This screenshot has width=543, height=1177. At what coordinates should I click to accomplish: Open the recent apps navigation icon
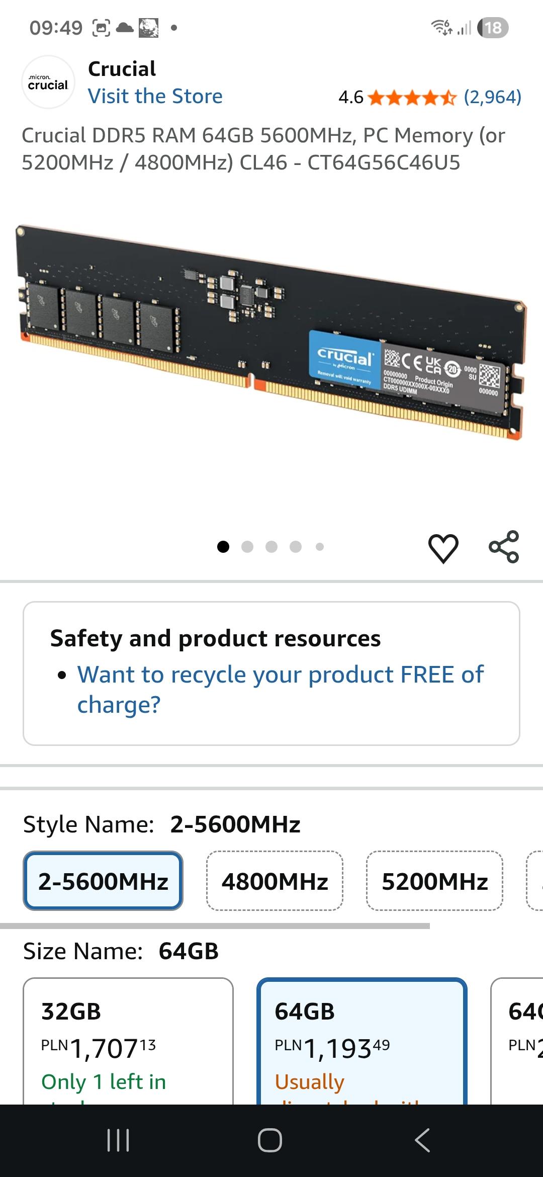118,1140
